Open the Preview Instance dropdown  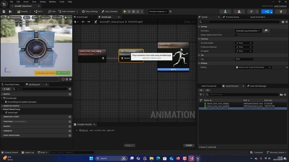(x=158, y=12)
